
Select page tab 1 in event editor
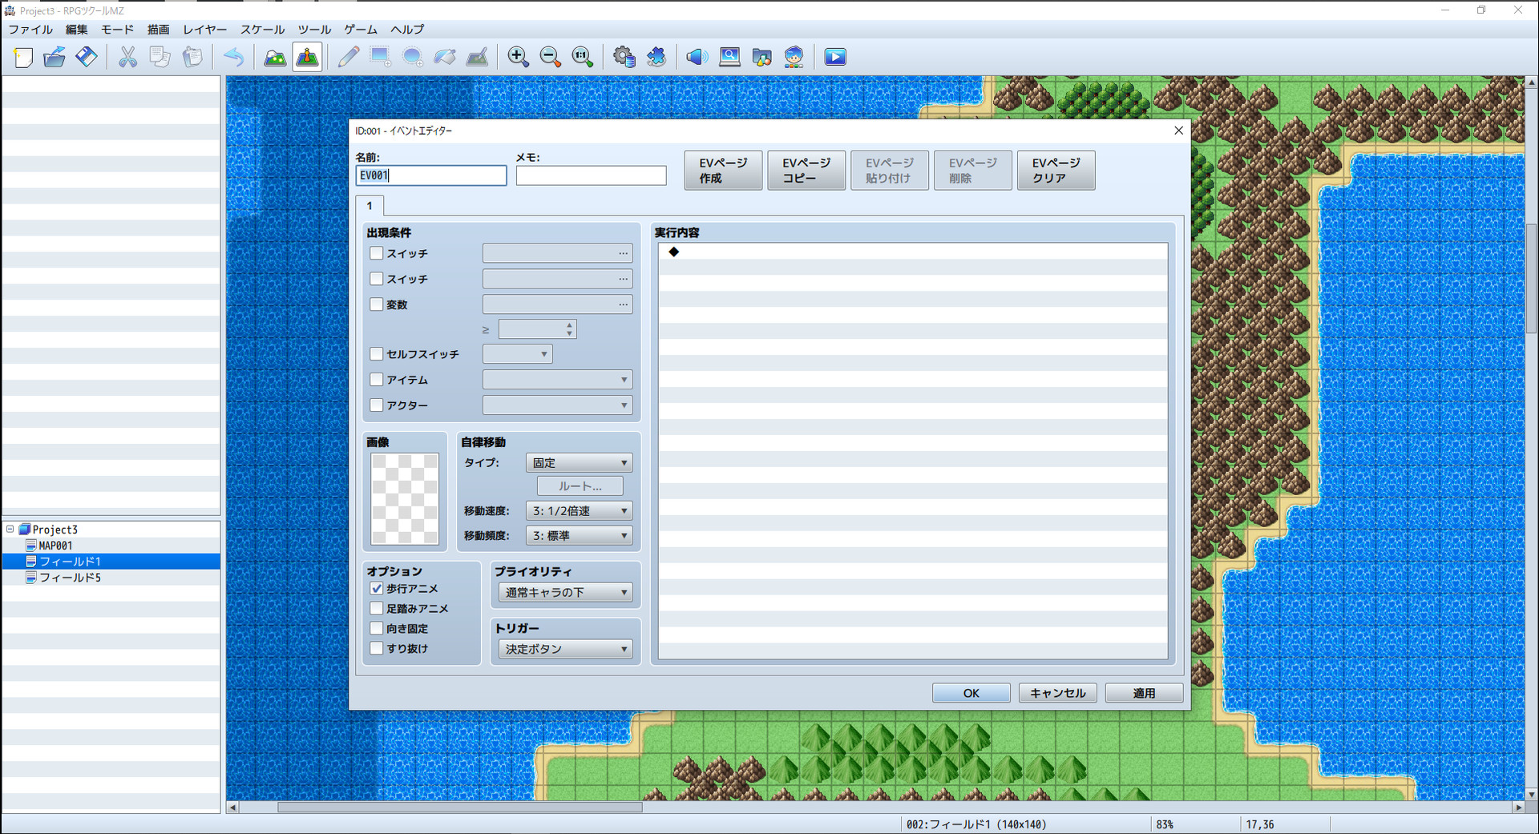coord(370,206)
